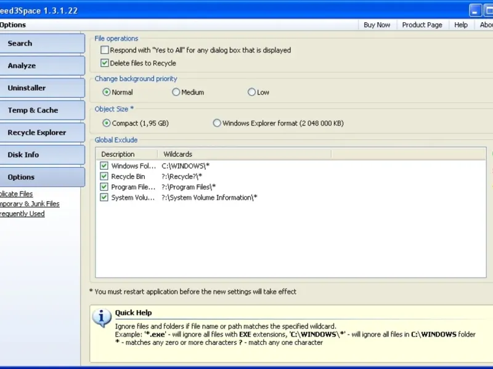Choose Windows Explorer format object size
This screenshot has width=493, height=369.
217,123
